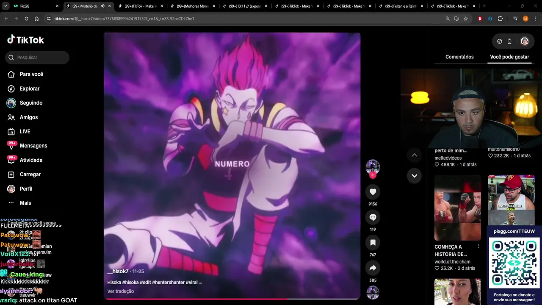
Task: Open Seguindo in the sidebar
Action: coord(25,103)
